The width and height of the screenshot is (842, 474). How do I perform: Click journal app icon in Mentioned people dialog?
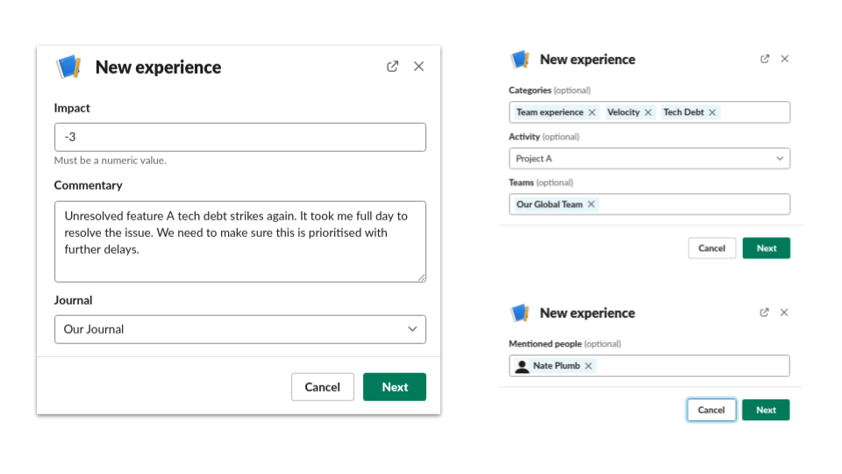pyautogui.click(x=520, y=312)
